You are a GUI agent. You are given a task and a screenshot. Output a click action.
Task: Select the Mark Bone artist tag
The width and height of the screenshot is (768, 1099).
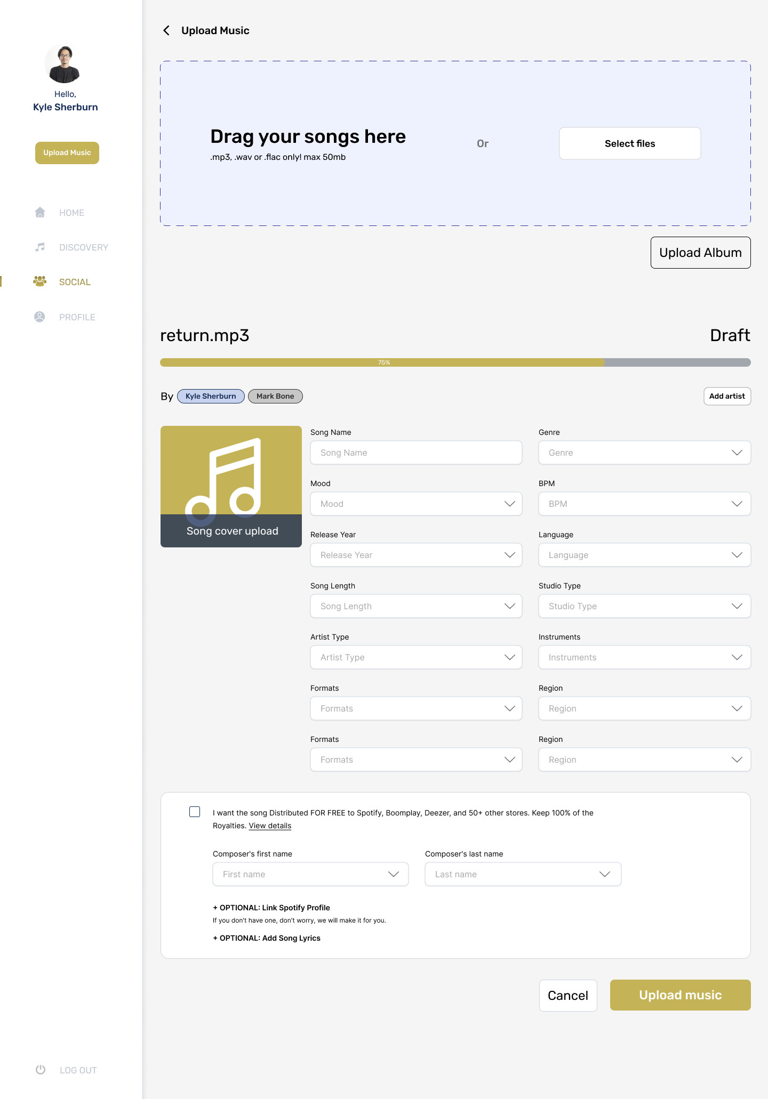tap(275, 396)
